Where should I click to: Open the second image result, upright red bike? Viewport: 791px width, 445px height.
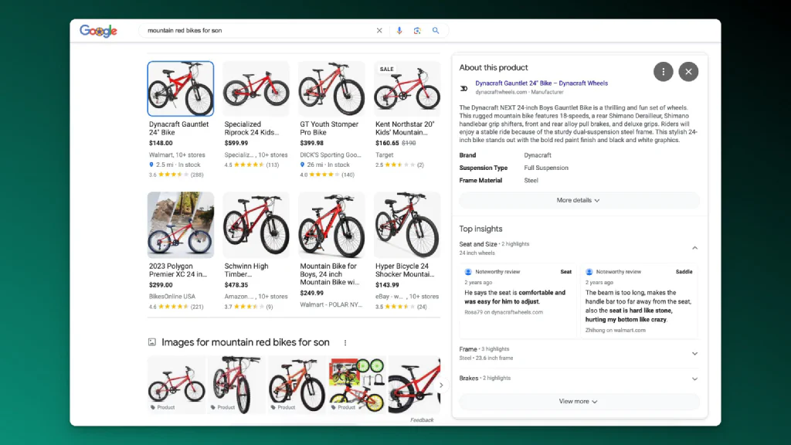pos(236,385)
